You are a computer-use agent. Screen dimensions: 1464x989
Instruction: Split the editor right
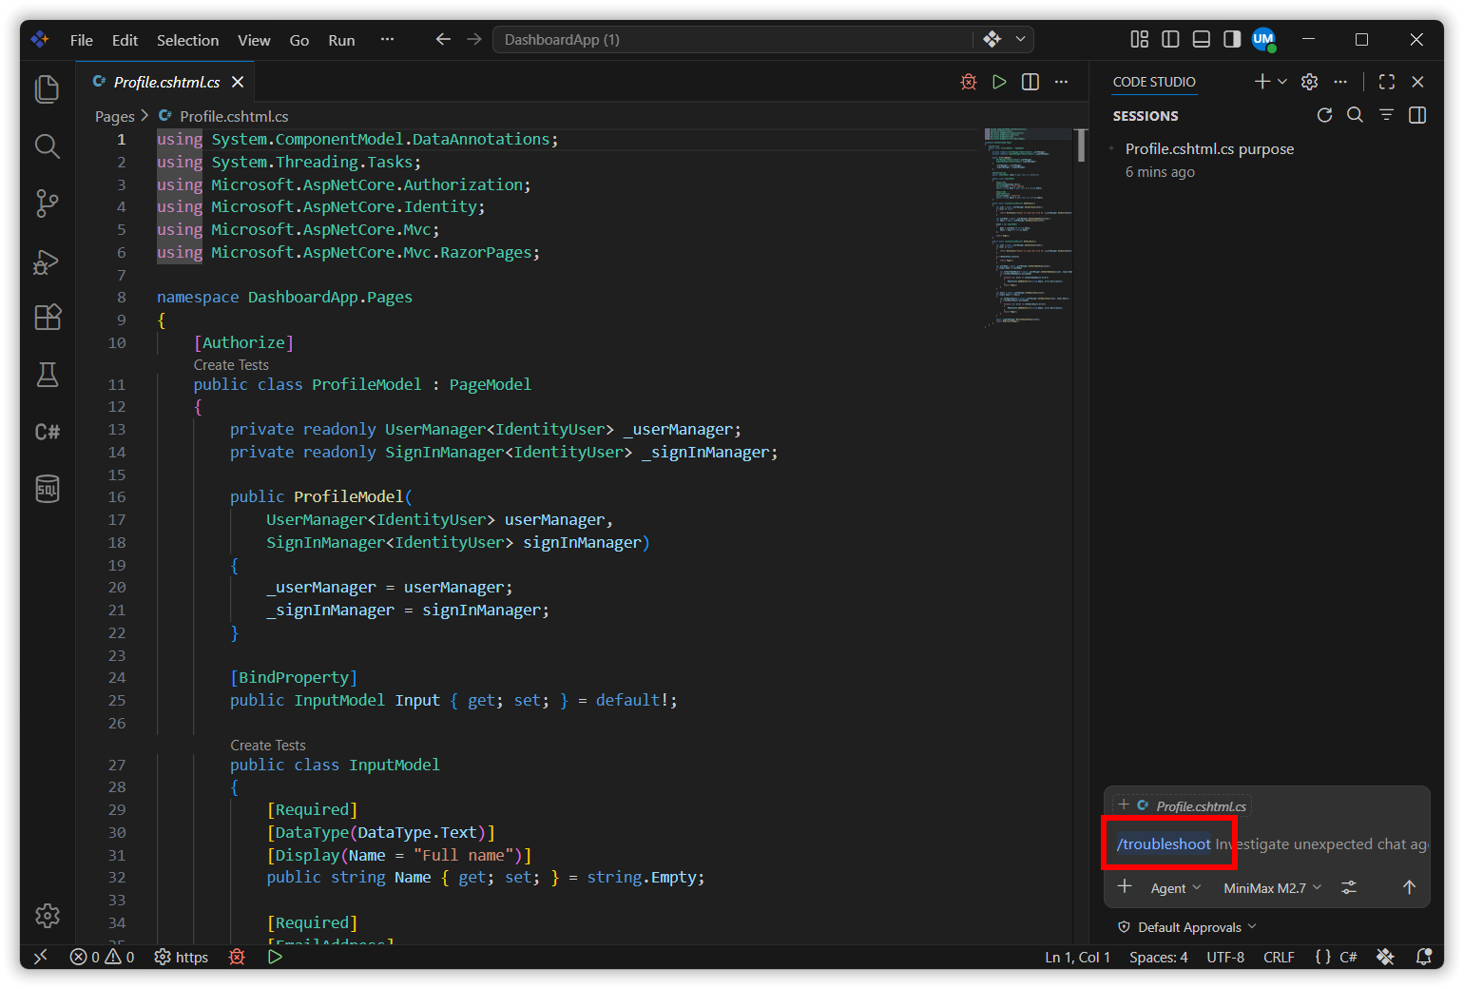click(x=1031, y=82)
